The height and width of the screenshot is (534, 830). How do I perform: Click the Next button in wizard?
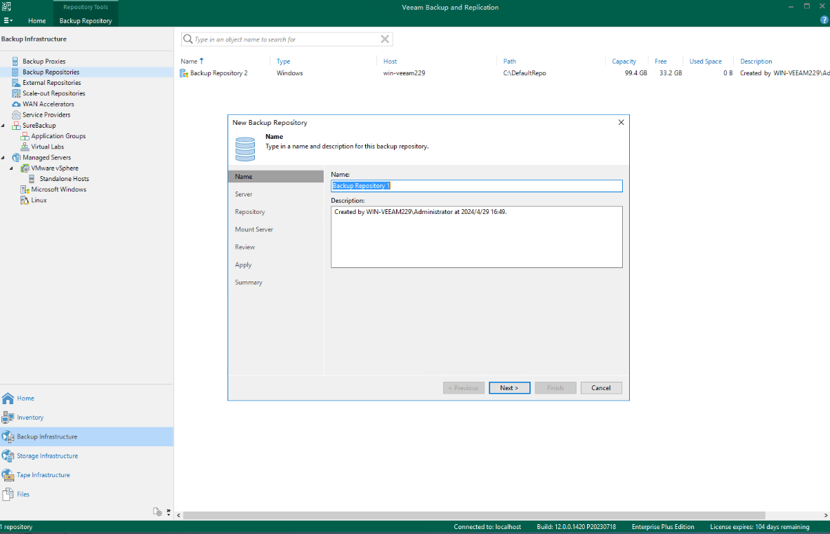coord(509,388)
